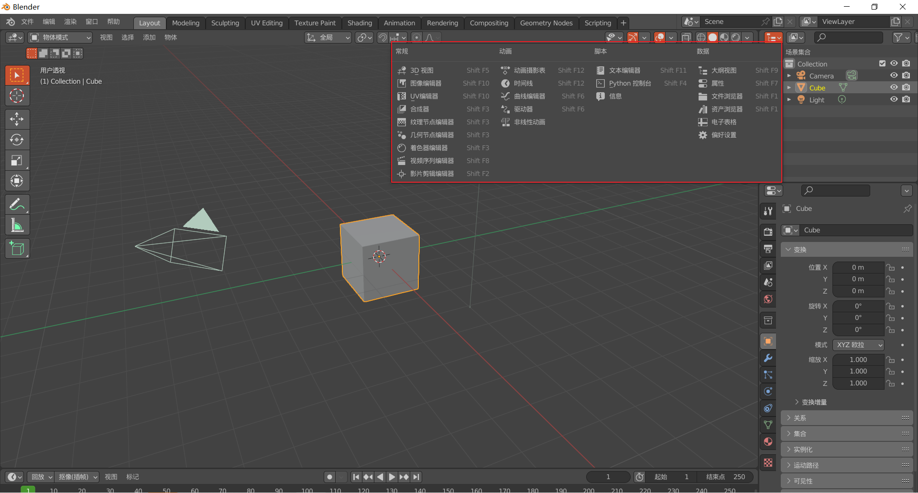
Task: Open the Particles properties tab
Action: click(x=768, y=374)
